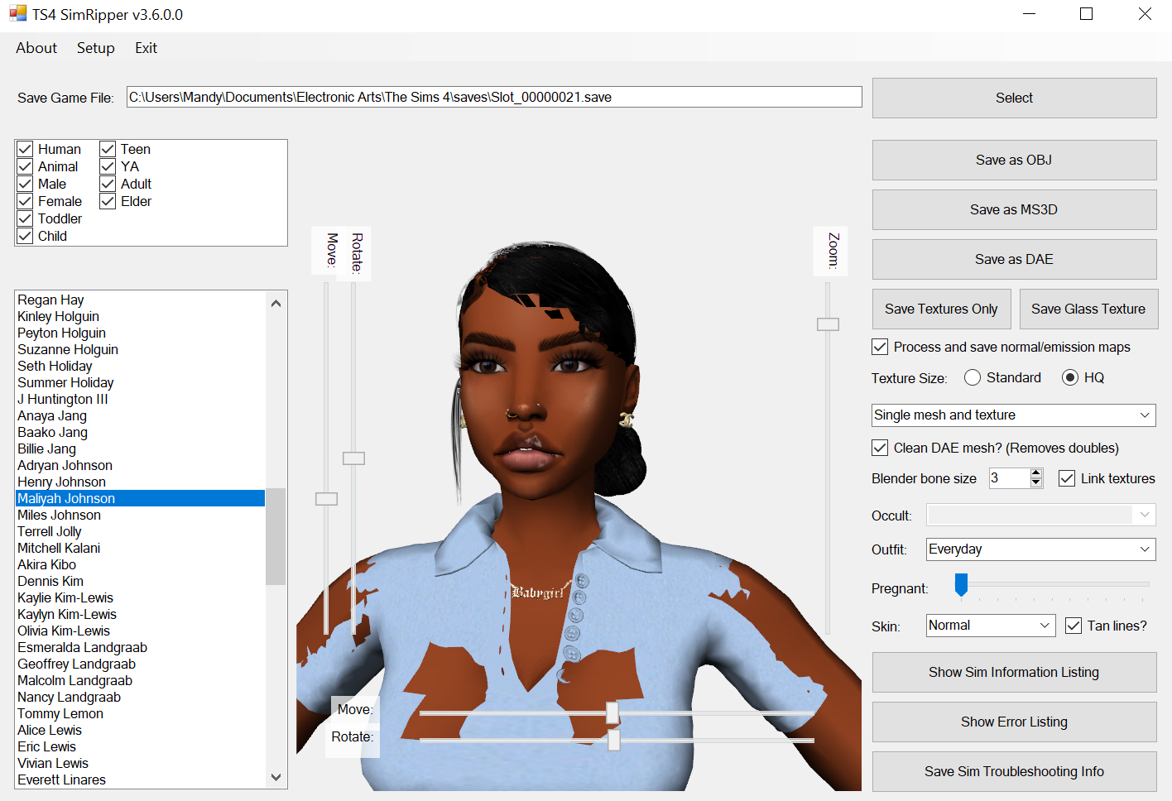This screenshot has height=801, width=1172.
Task: Click the Save as OBJ button
Action: coord(1013,160)
